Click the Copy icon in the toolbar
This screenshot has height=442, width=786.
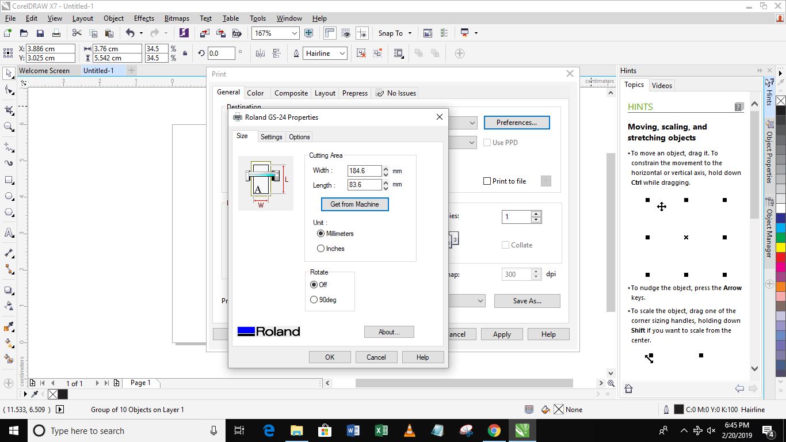tap(93, 33)
